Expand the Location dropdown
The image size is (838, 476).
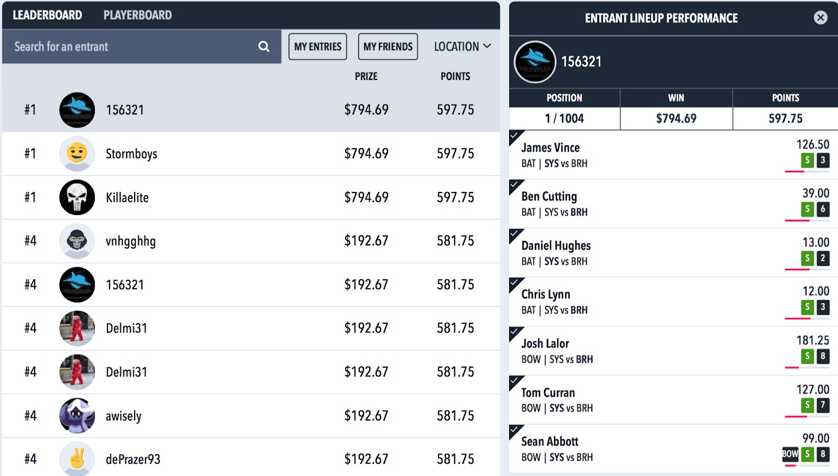(x=462, y=47)
